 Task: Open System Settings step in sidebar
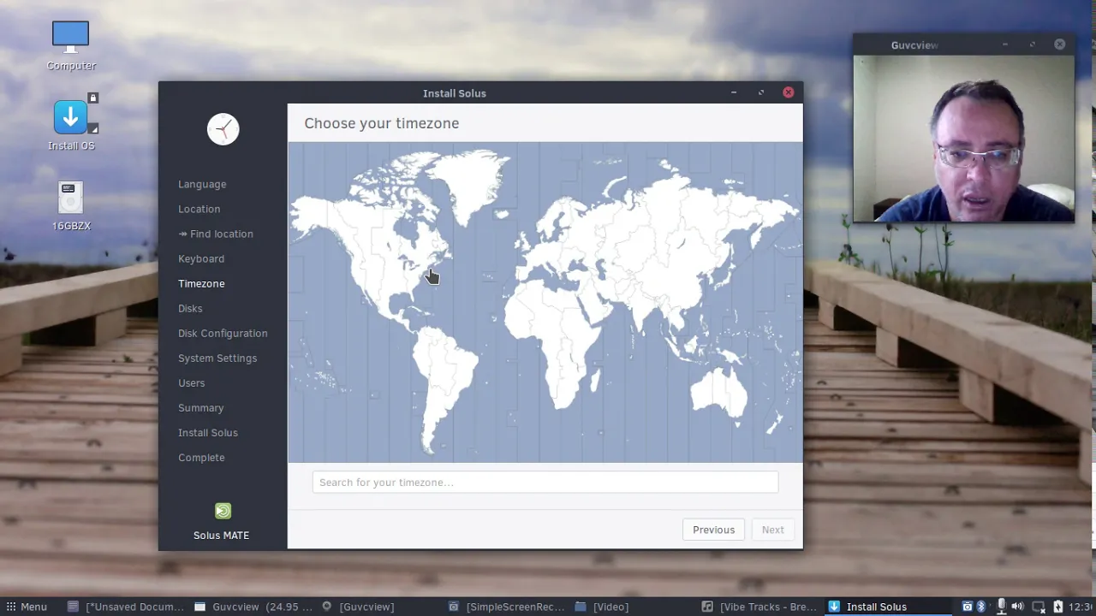pyautogui.click(x=217, y=358)
